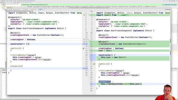Viewport: 178px width, 100px height.
Task: Click implements gutter icon beside right ngOnInit line
Action: pos(94,64)
